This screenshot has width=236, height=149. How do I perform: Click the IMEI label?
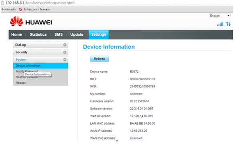93,79
